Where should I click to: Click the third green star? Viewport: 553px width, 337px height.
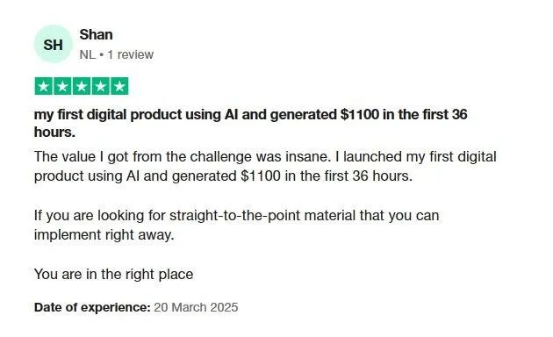point(82,86)
